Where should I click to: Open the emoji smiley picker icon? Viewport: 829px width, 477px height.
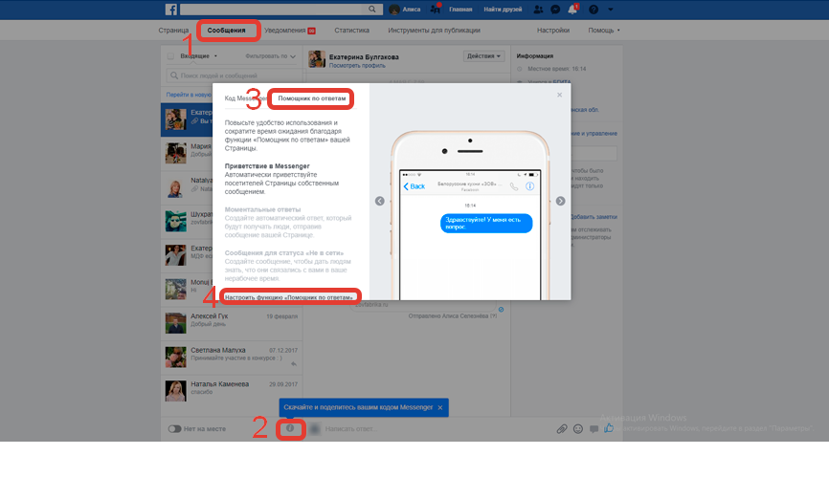point(578,429)
